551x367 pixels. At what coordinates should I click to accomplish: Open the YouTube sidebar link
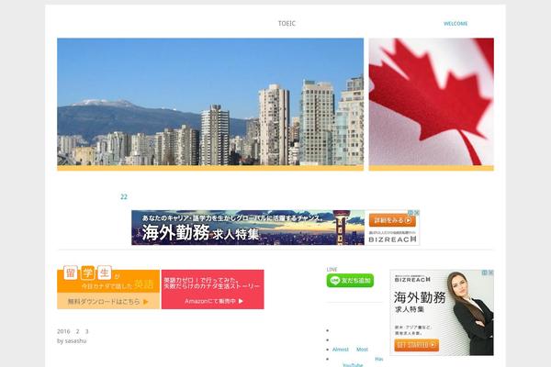(x=353, y=365)
